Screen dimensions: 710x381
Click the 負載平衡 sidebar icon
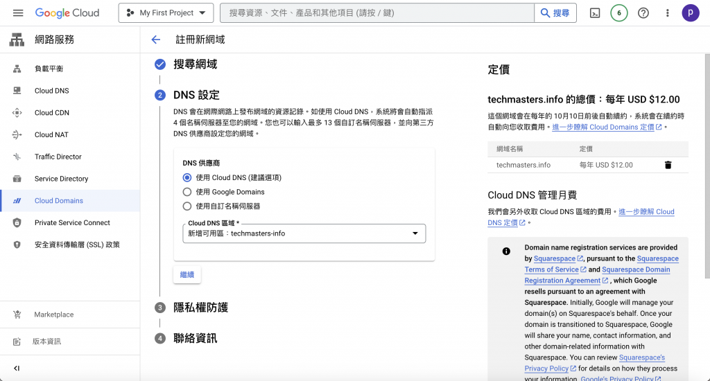point(17,69)
